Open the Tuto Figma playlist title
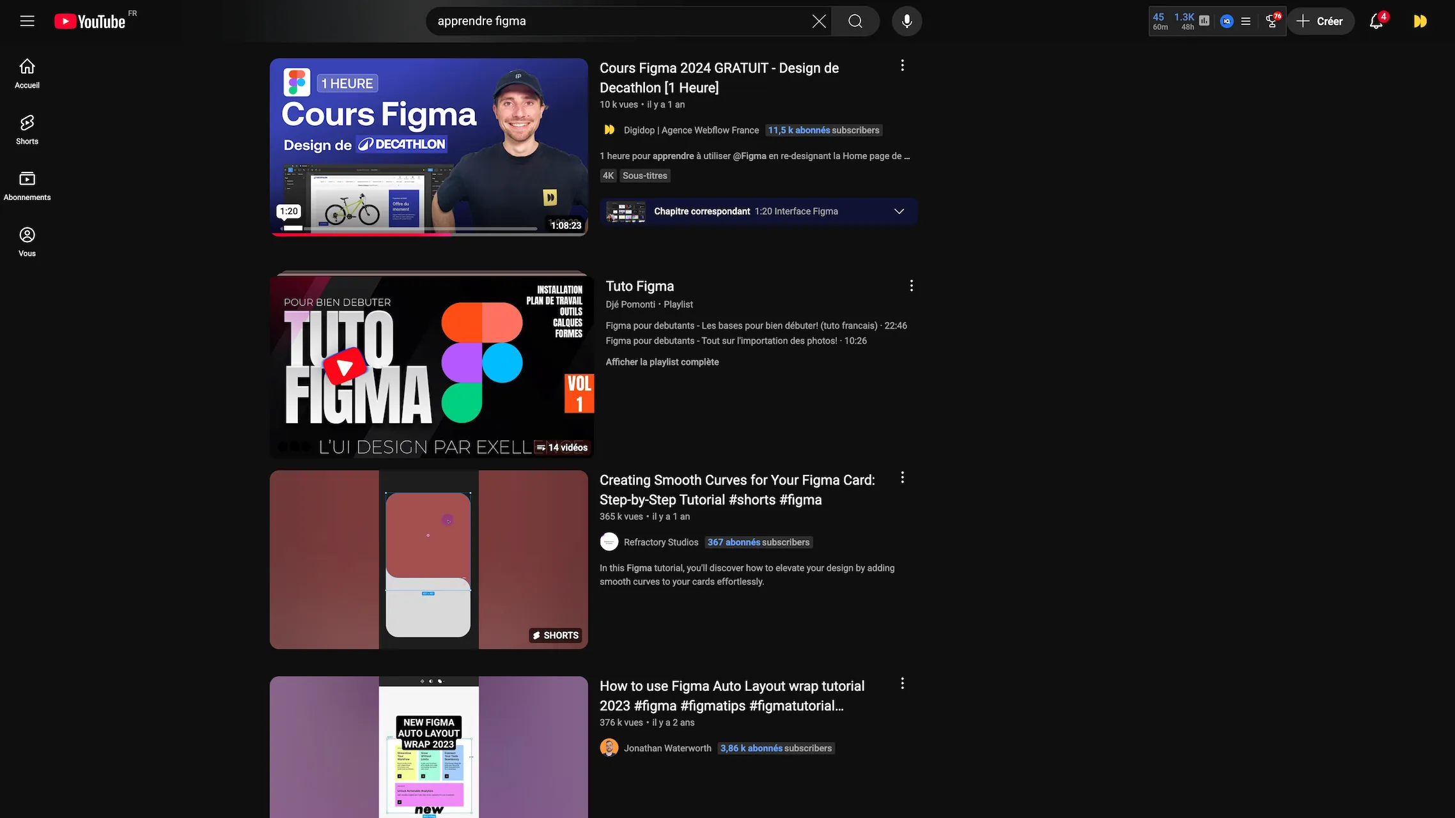Image resolution: width=1455 pixels, height=818 pixels. pyautogui.click(x=639, y=286)
